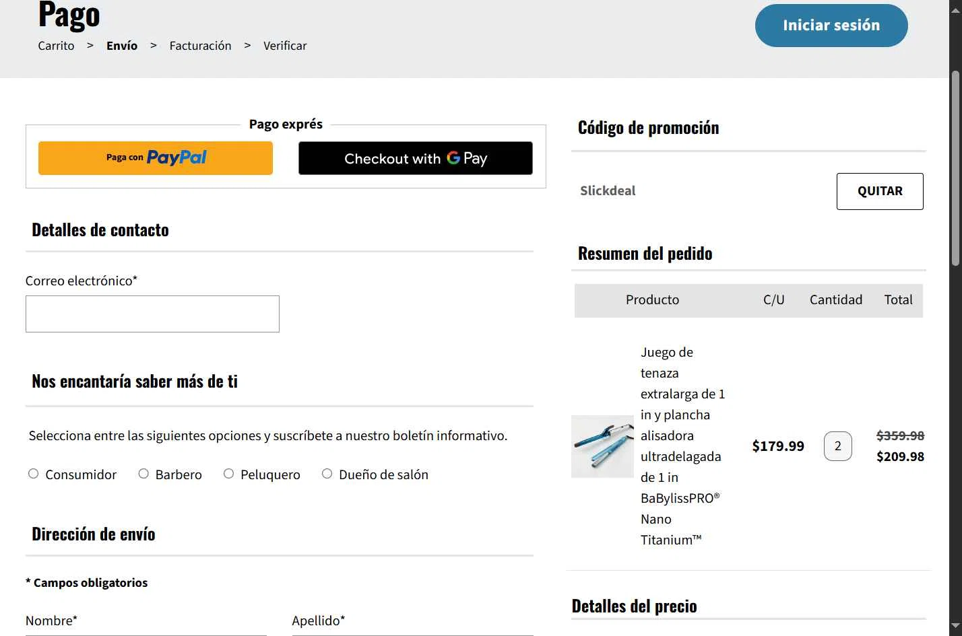The width and height of the screenshot is (962, 636).
Task: Click the Slickdeal promo code text
Action: [608, 191]
